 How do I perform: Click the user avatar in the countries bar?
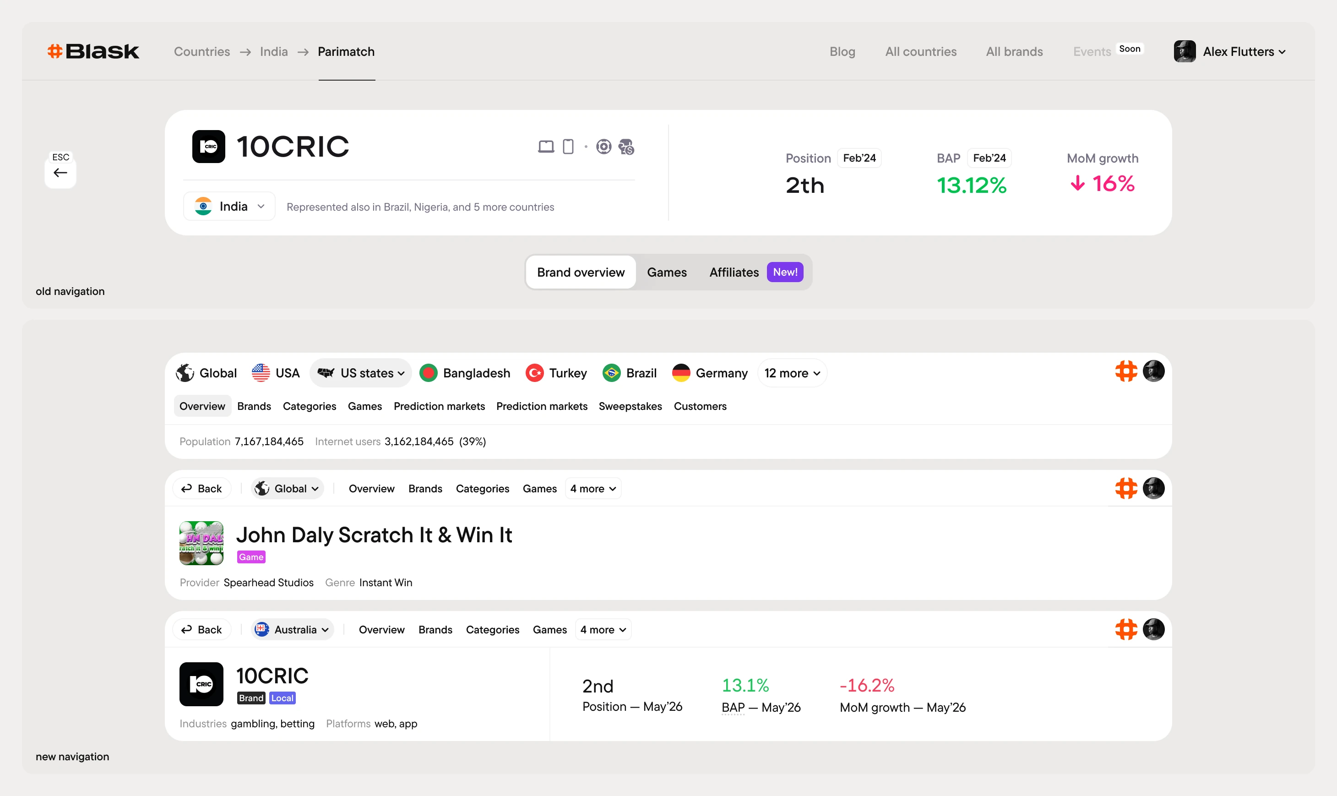pos(1154,371)
